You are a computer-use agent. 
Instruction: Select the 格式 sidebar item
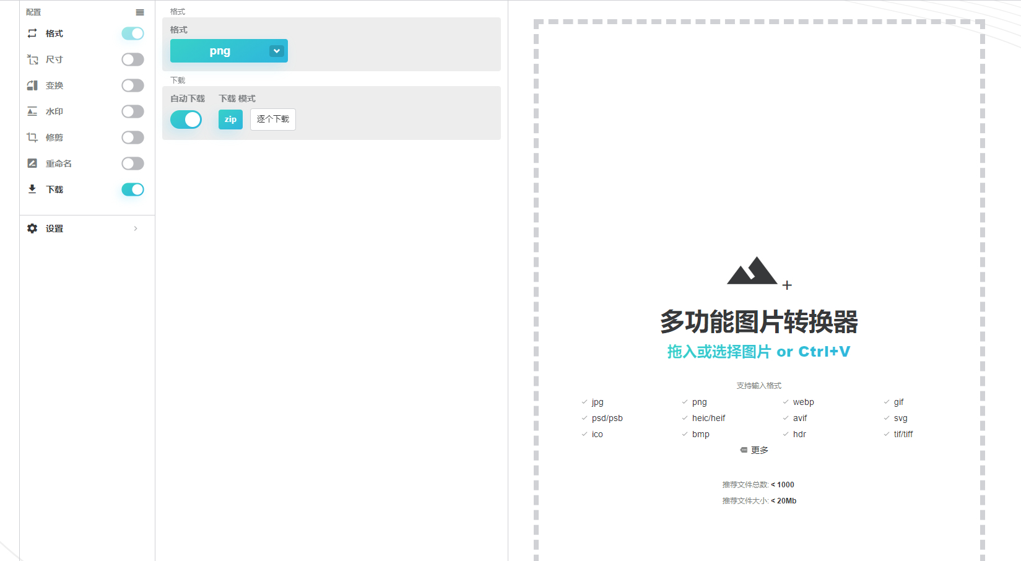tap(54, 33)
